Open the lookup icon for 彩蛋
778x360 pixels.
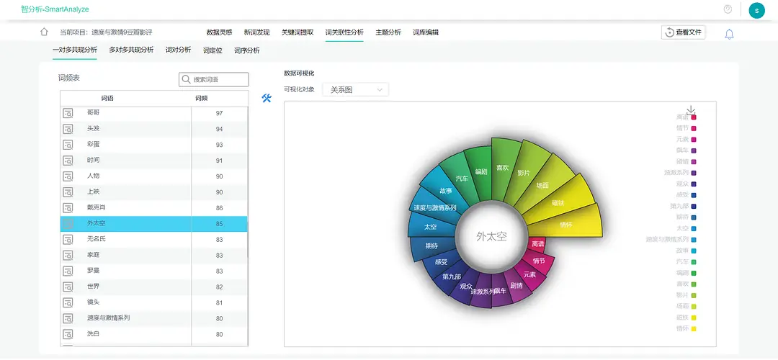click(x=68, y=145)
